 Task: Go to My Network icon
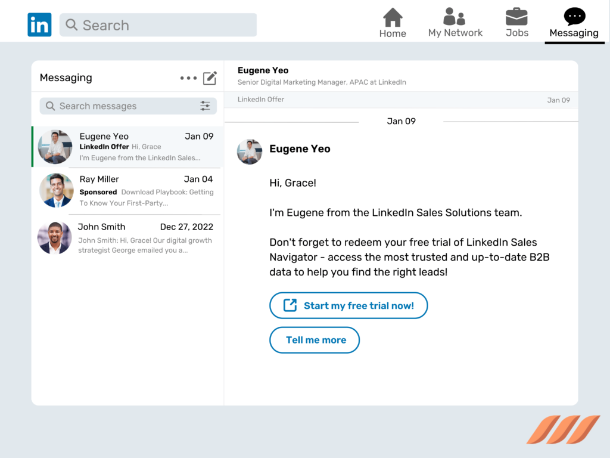tap(455, 17)
